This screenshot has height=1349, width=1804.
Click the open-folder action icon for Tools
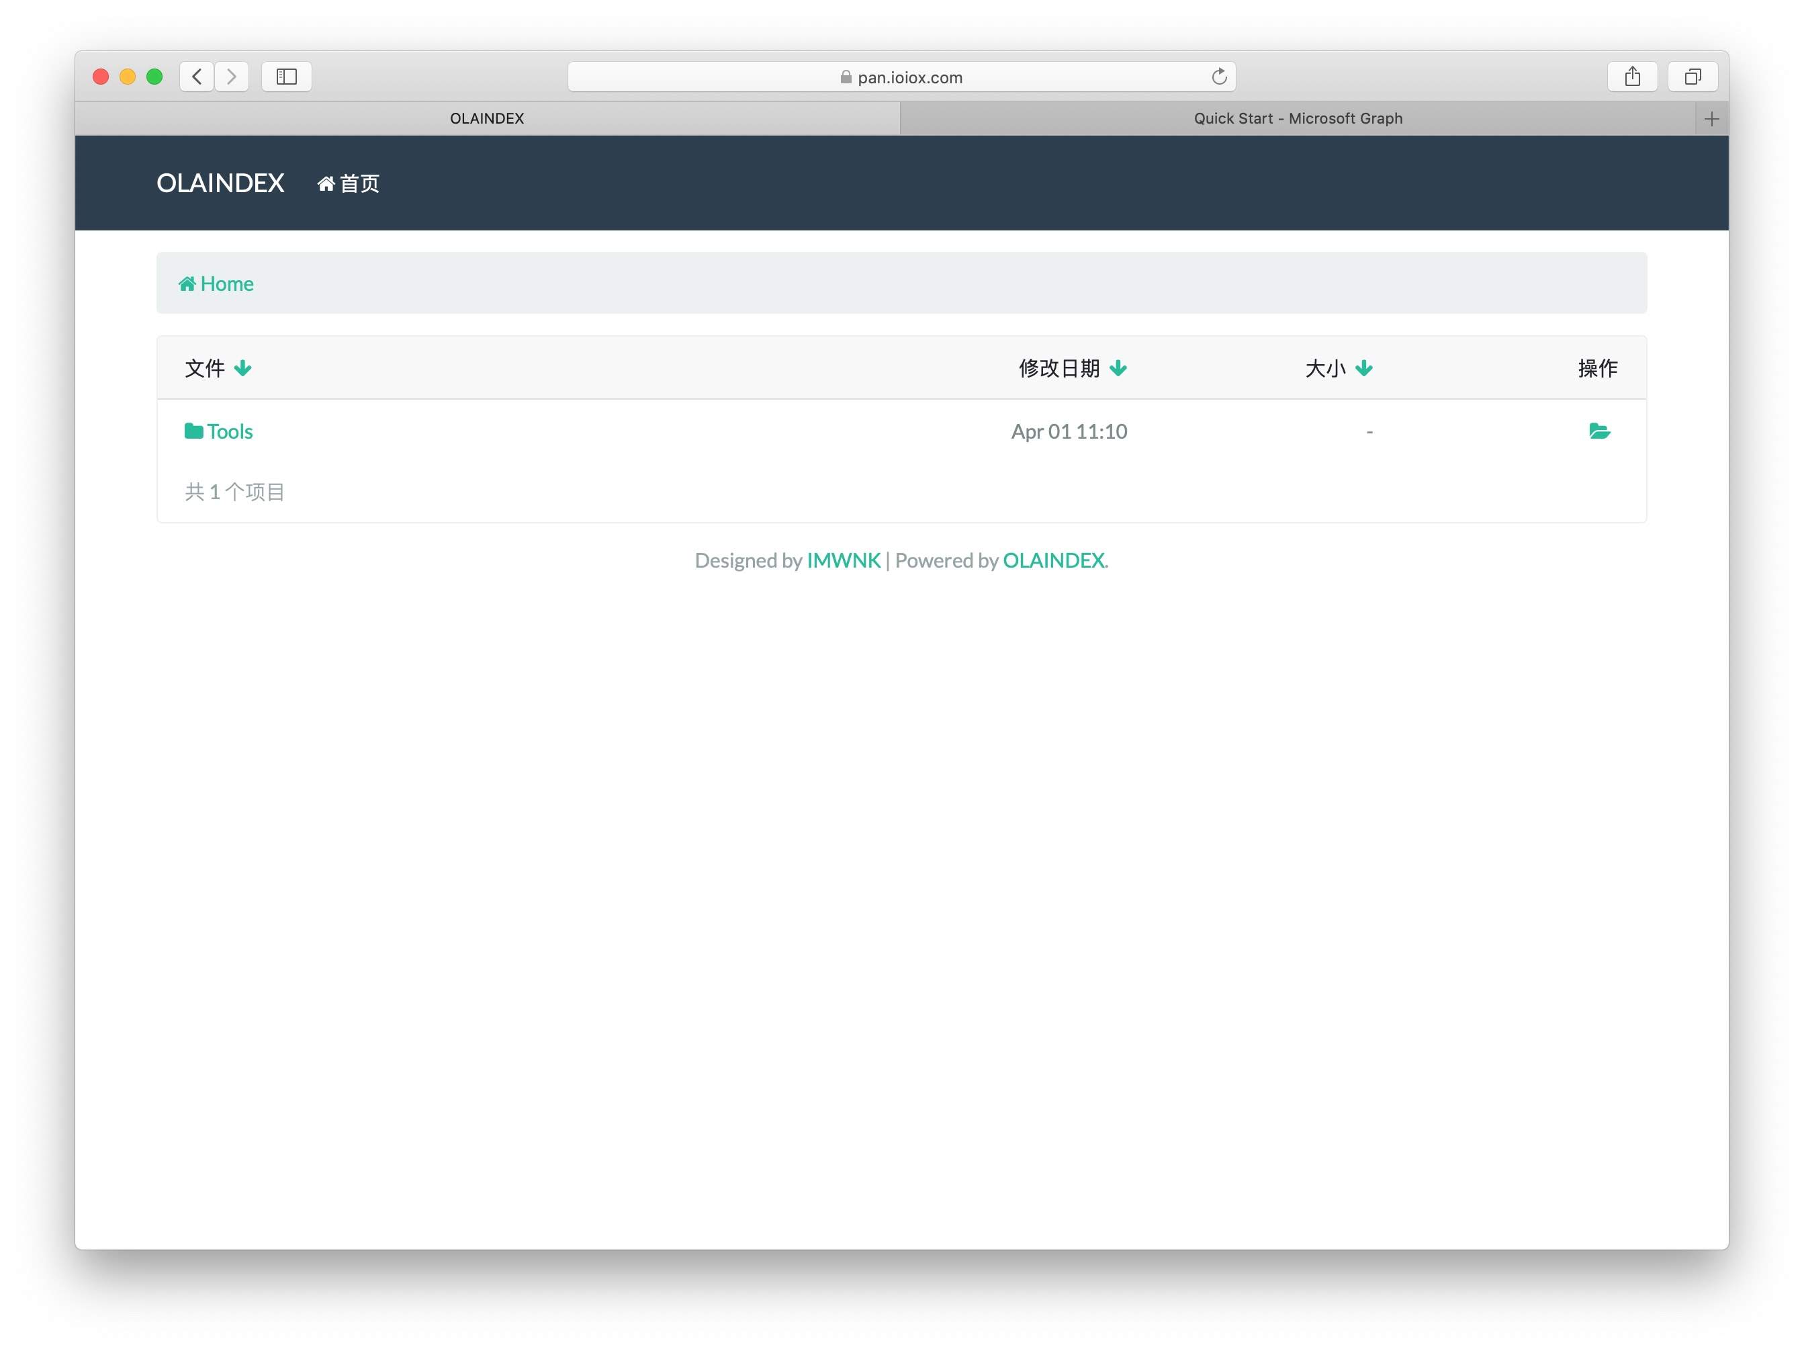(x=1598, y=431)
